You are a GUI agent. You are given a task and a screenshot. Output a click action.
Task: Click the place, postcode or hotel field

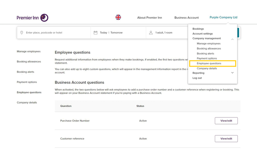point(54,33)
